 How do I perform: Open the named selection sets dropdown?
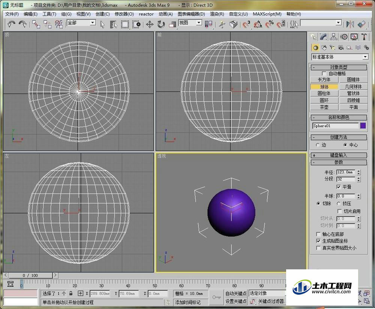[321, 23]
